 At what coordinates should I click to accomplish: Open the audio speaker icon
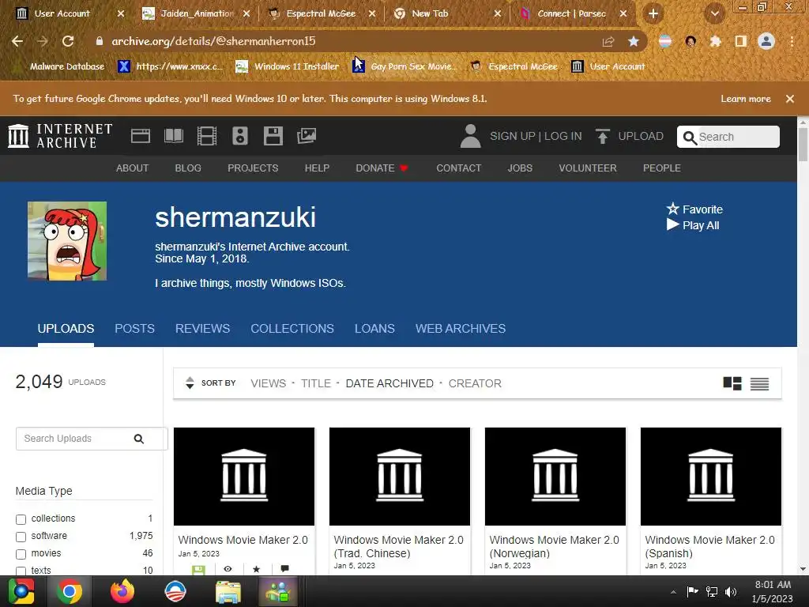[x=240, y=136]
